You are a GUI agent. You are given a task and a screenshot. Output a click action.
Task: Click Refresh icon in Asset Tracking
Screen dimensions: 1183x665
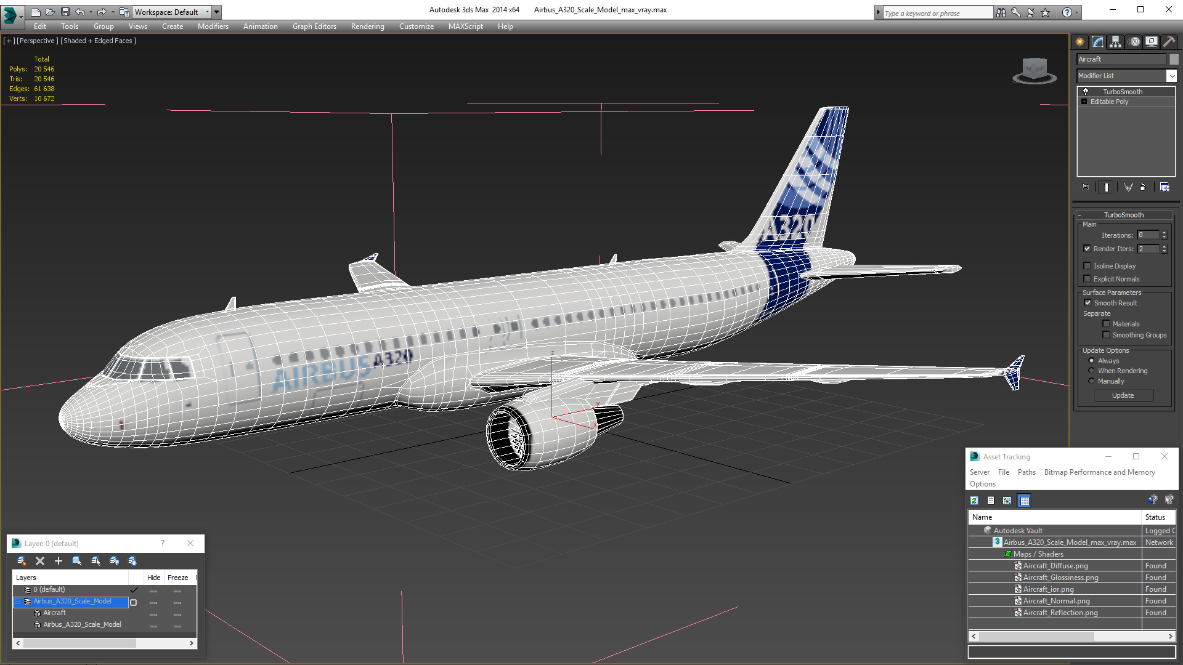pos(974,501)
